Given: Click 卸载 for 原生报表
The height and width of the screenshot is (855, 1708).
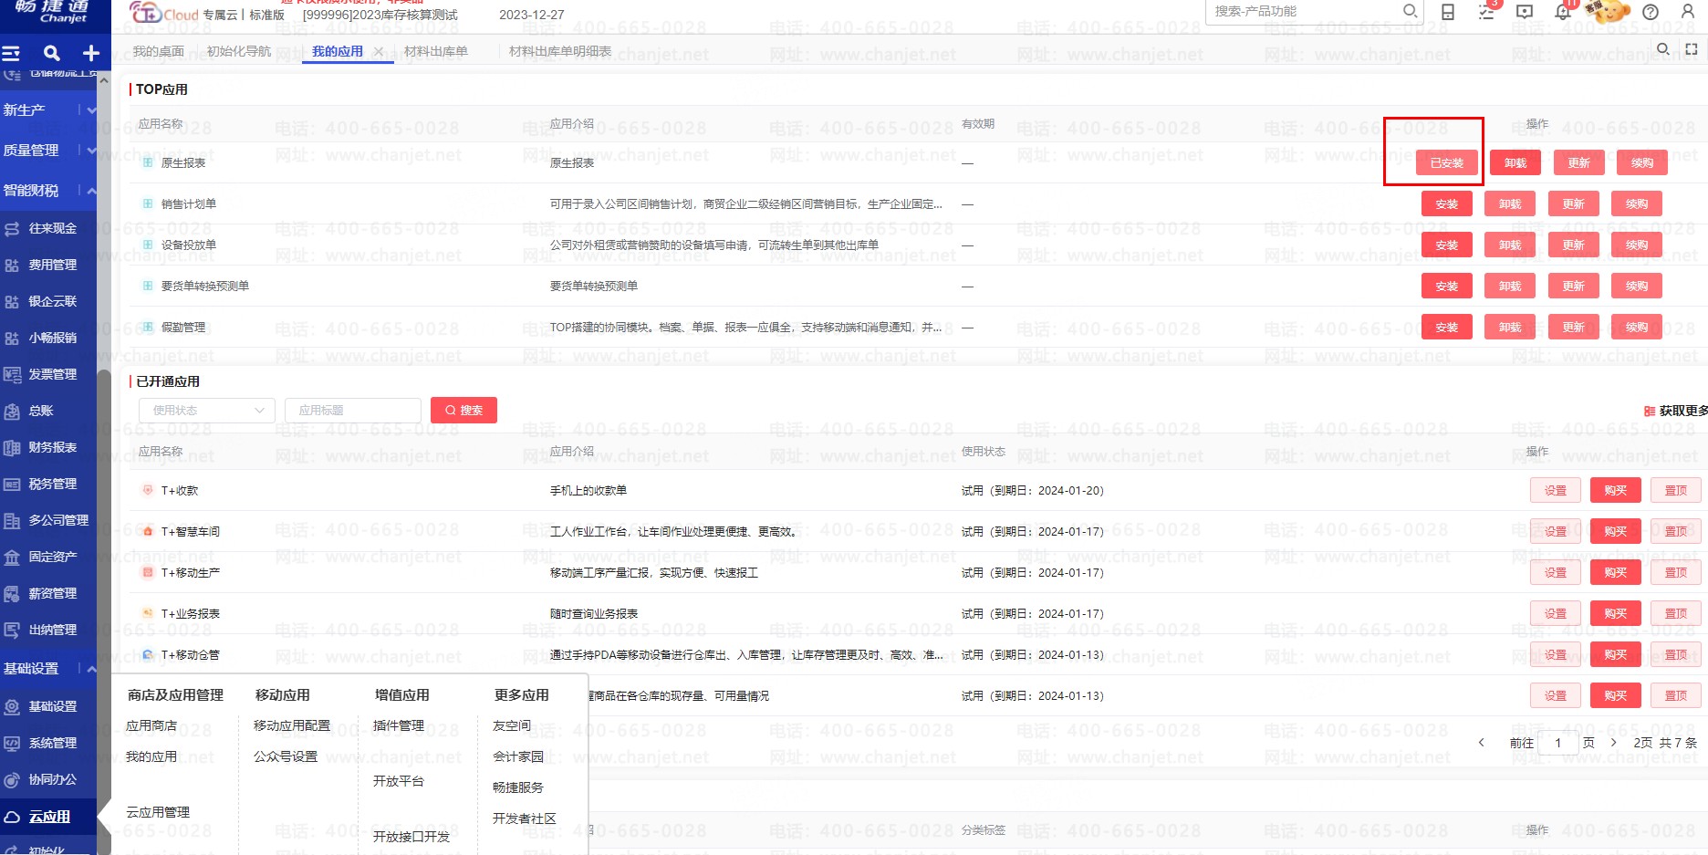Looking at the screenshot, I should (x=1515, y=163).
